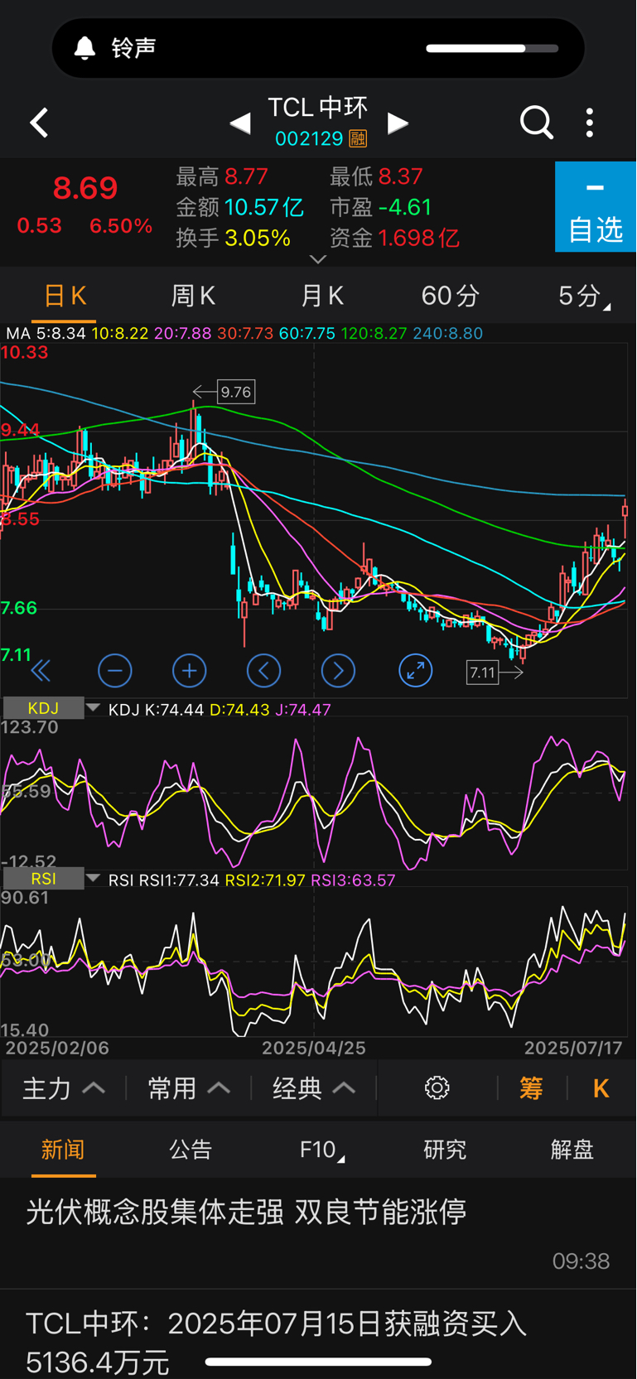
Task: Open the 公告 tab
Action: coord(191,1150)
